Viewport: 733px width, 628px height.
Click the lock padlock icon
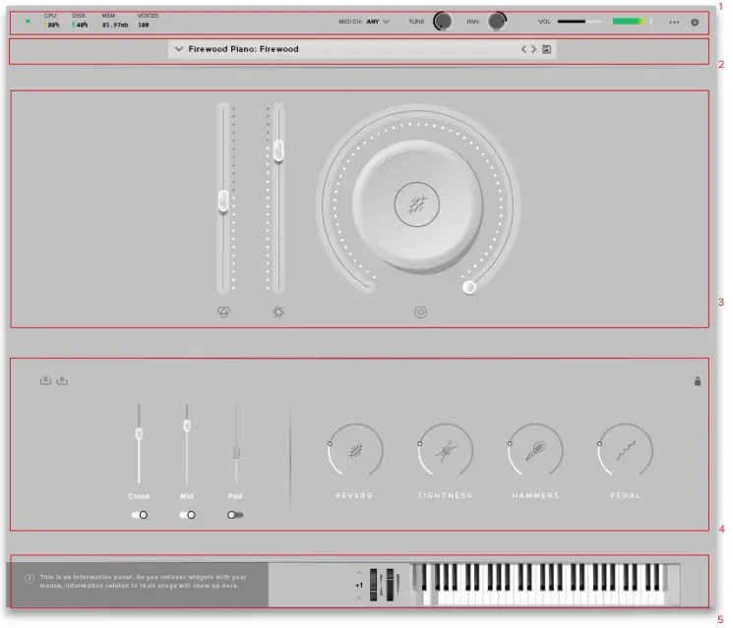697,381
